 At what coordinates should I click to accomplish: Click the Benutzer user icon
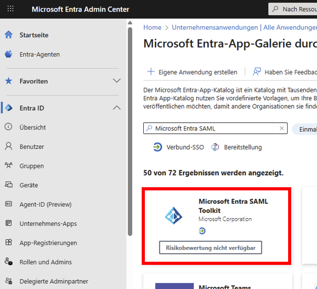click(8, 147)
